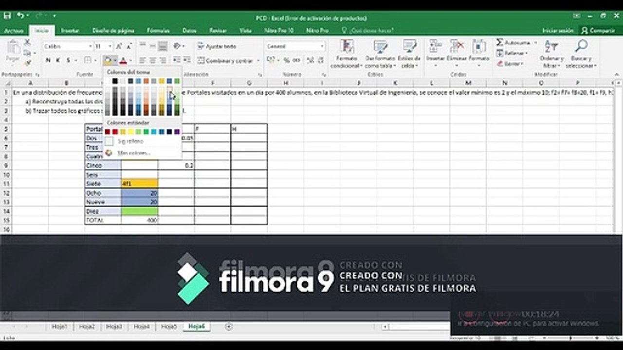Activate the format painter brush

27,62
